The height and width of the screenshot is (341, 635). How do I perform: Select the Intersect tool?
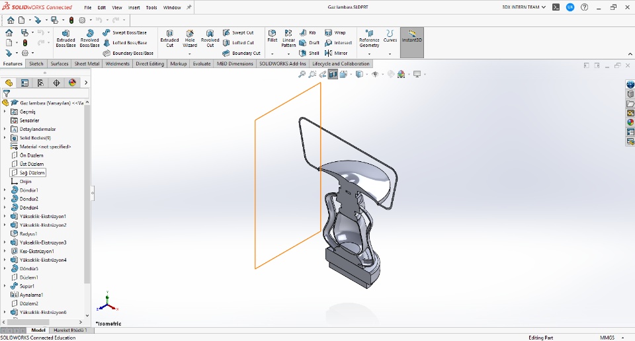click(x=338, y=43)
